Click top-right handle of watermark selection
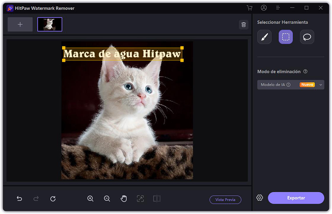 click(182, 48)
